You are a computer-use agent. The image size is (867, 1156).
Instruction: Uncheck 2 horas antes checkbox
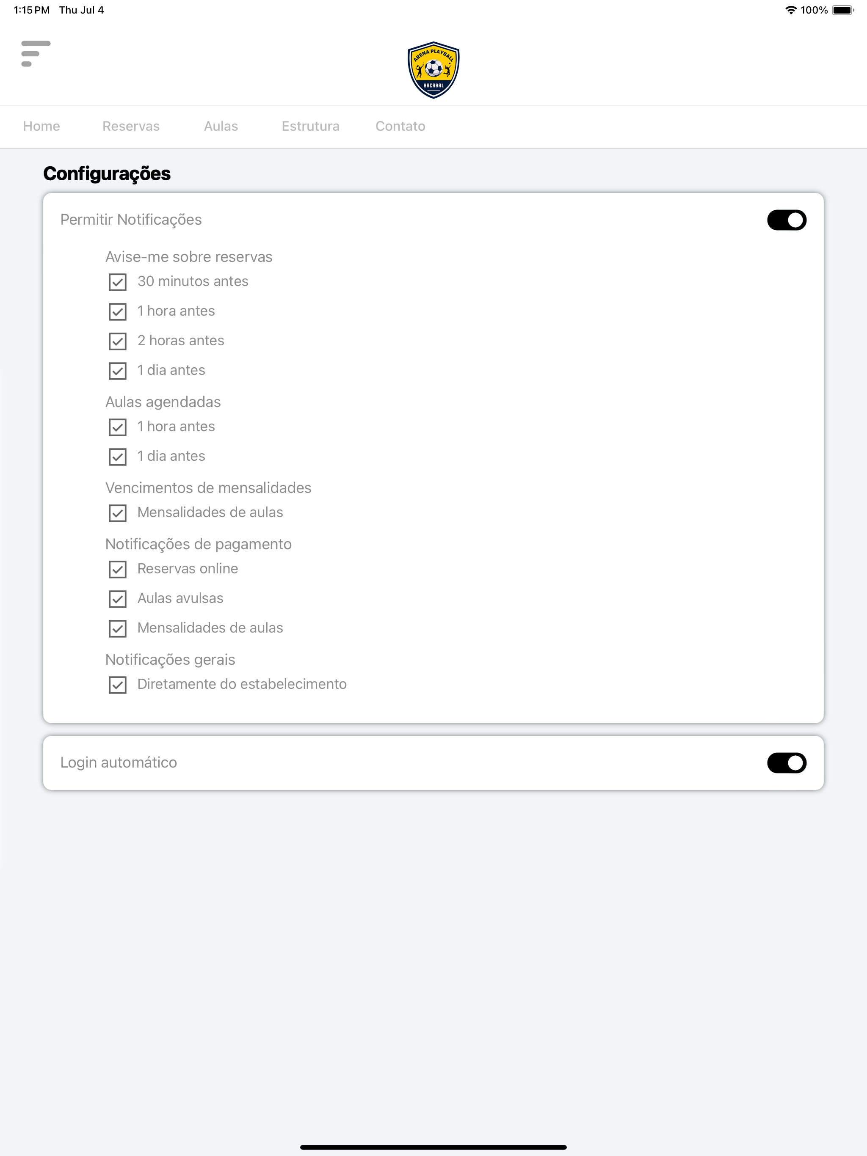coord(118,341)
